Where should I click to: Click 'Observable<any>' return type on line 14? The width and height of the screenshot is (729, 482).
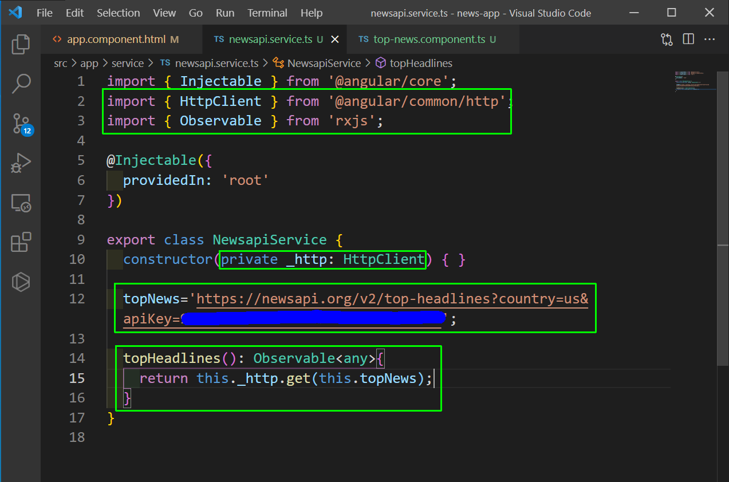click(314, 358)
